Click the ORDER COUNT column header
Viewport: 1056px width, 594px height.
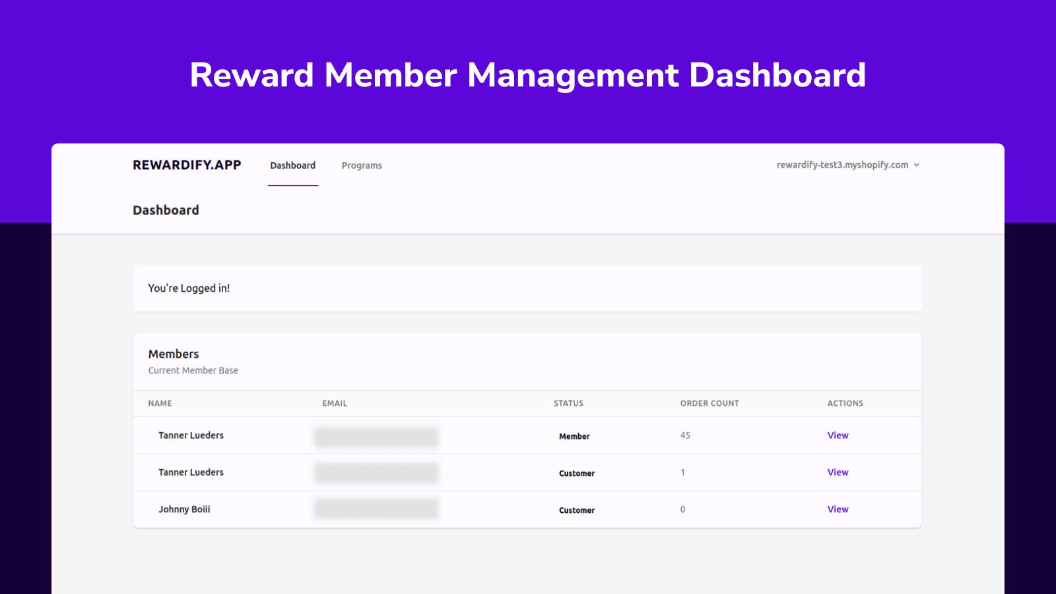(709, 403)
